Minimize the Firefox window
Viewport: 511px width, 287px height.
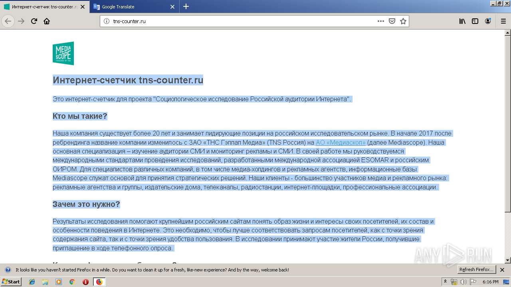493,3
